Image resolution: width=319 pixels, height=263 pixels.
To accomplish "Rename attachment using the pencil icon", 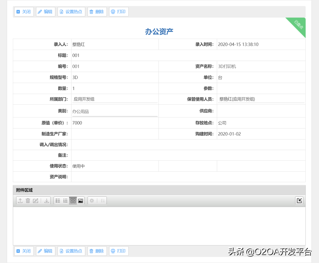I will pos(36,201).
